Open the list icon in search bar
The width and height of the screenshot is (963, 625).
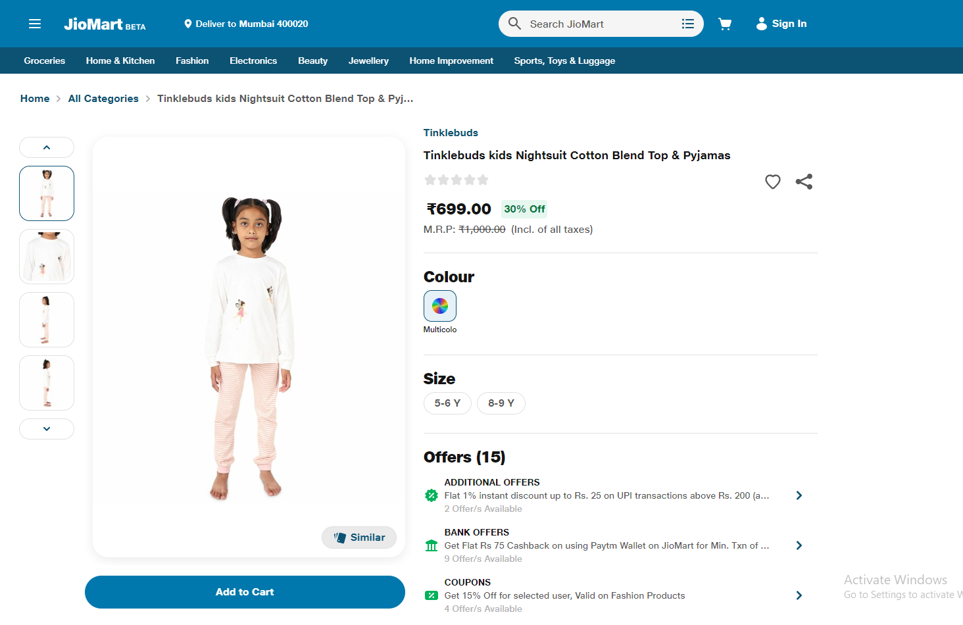687,24
